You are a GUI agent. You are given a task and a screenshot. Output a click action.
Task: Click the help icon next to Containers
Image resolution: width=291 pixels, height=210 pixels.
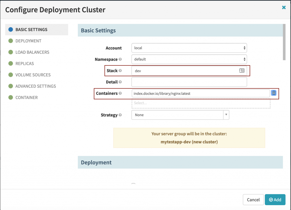pos(120,93)
